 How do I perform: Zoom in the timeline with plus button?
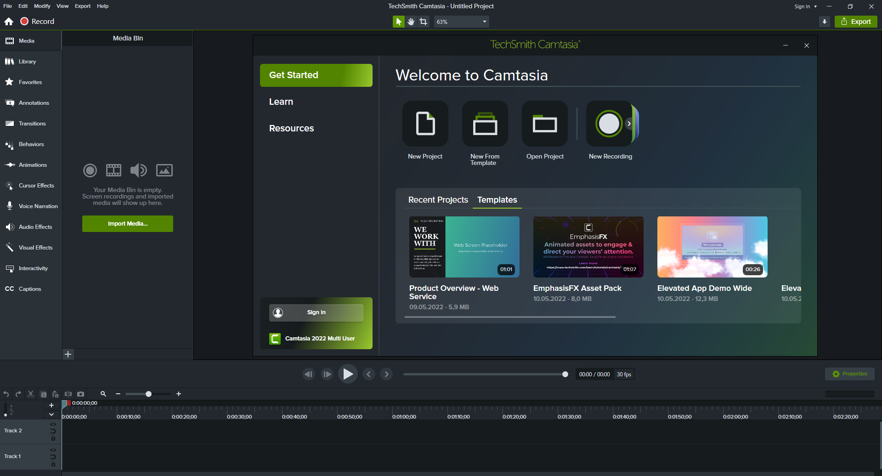point(179,394)
